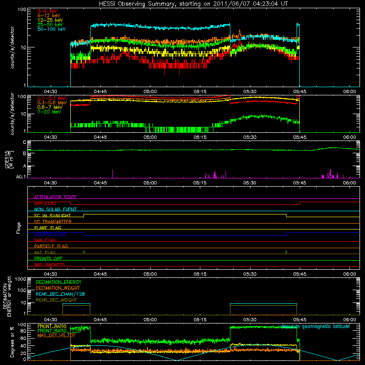Pick the cyan 50-100 keV legend label
Image resolution: width=365 pixels, height=365 pixels.
[52, 29]
